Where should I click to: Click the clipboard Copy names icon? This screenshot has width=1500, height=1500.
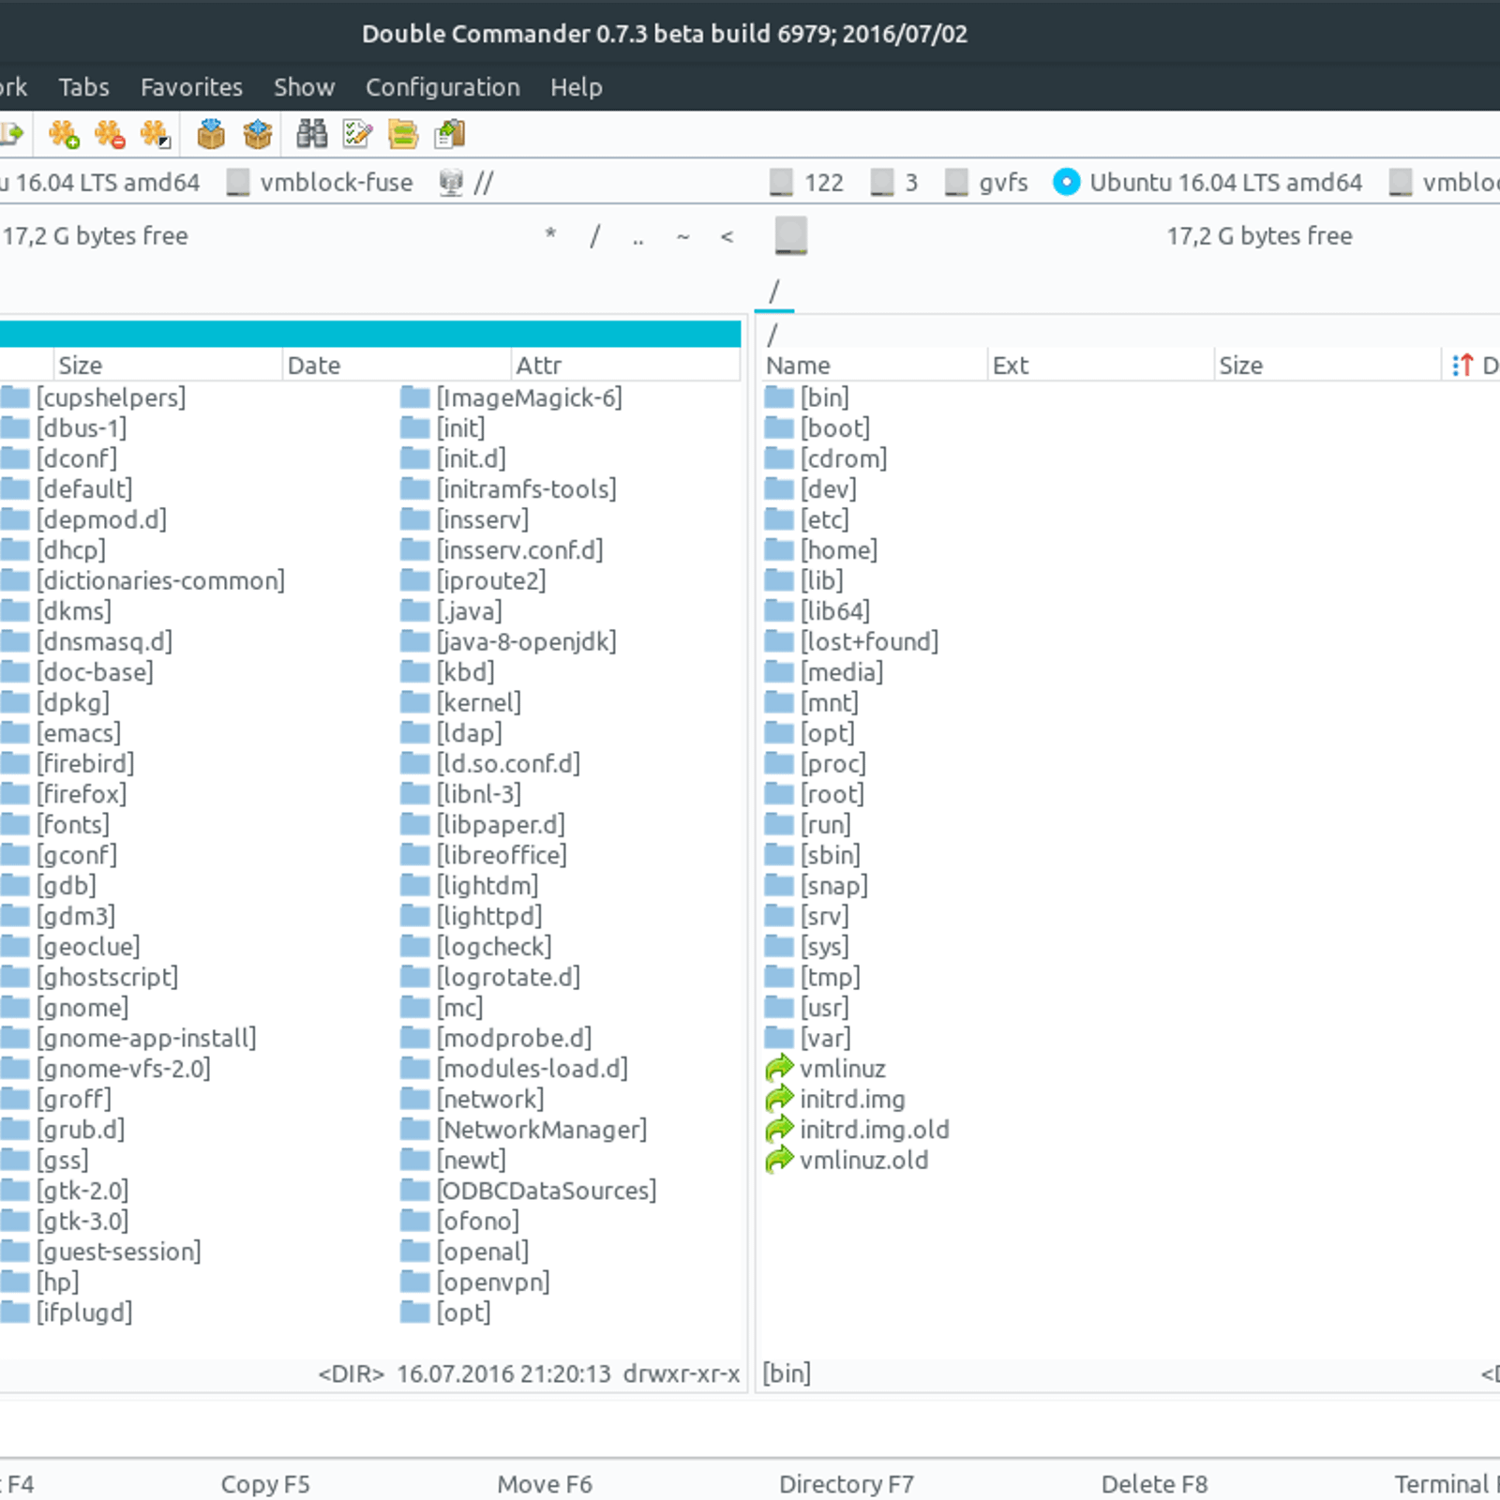tap(450, 135)
